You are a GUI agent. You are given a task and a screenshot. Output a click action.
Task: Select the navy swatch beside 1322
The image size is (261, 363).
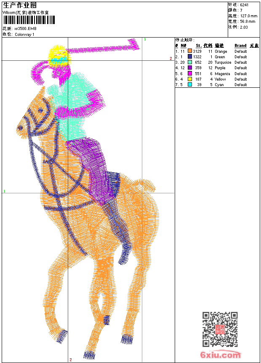tap(190, 57)
